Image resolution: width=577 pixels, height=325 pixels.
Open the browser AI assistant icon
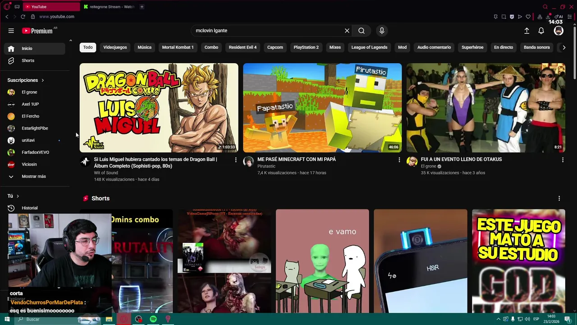[x=559, y=17]
